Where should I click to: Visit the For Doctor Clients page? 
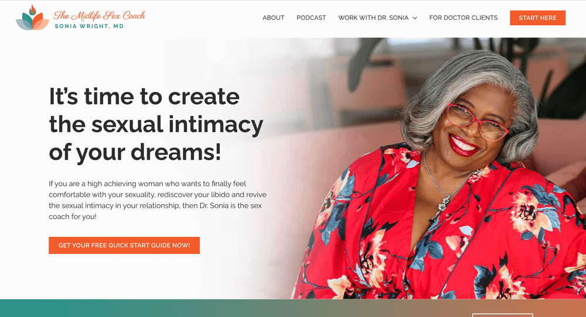coord(464,18)
